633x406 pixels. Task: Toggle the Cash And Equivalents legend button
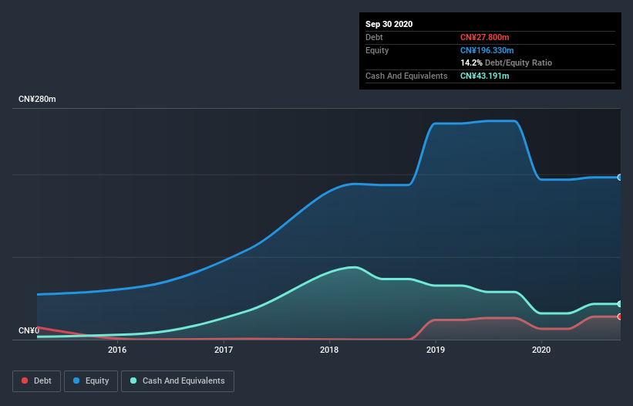(x=177, y=381)
